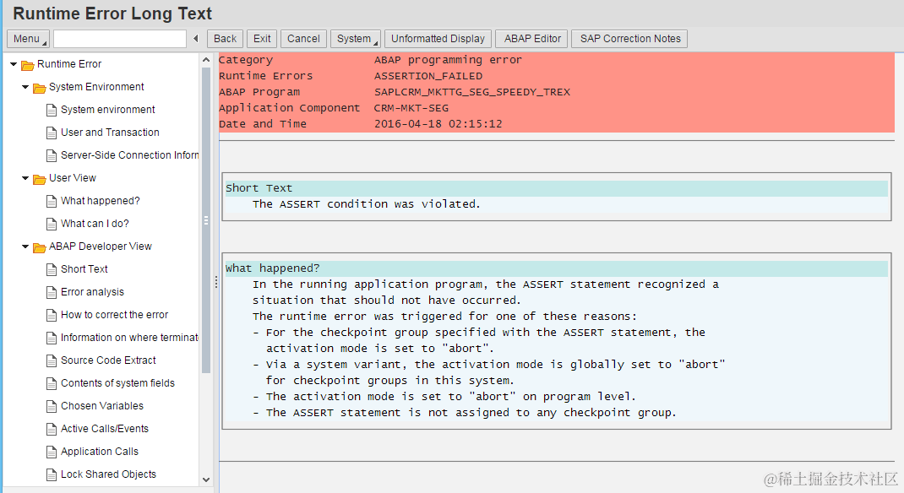Click the tree panel scroll down arrow
This screenshot has height=493, width=904.
tap(206, 479)
